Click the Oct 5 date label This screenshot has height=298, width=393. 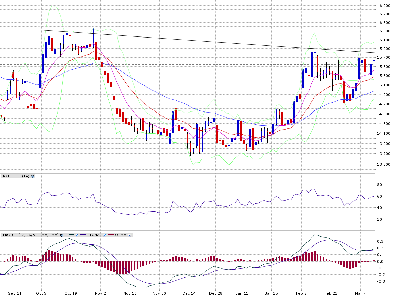click(41, 293)
